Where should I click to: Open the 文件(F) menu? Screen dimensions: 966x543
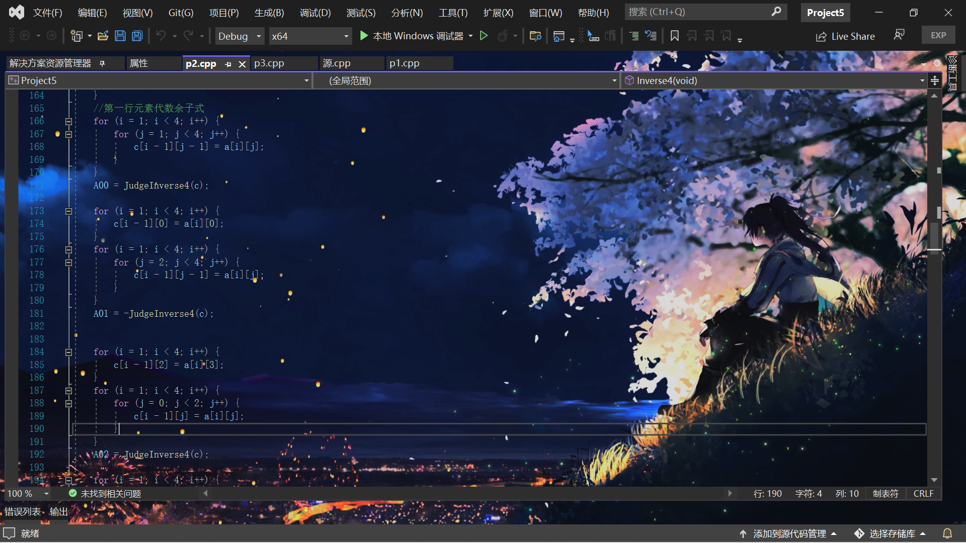click(x=47, y=13)
